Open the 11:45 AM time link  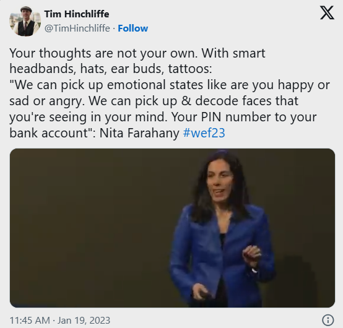click(x=30, y=321)
